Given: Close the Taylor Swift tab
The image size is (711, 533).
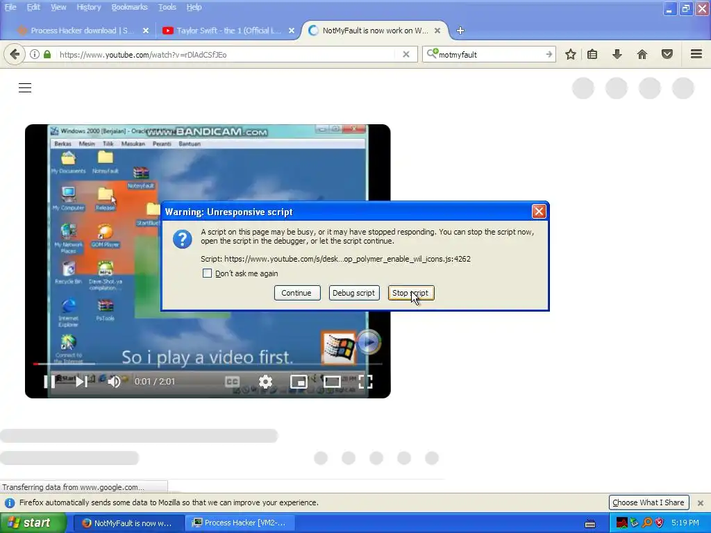Looking at the screenshot, I should coord(292,31).
